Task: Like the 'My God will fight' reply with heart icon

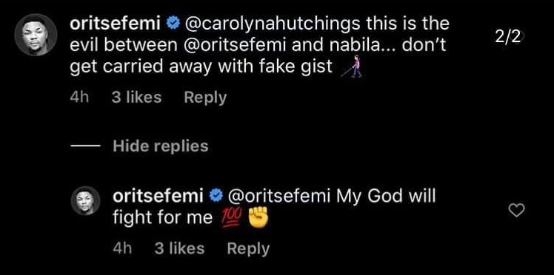Action: (x=516, y=211)
